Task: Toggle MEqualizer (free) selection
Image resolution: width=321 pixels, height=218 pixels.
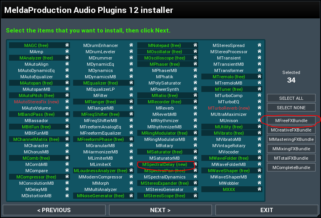Action: (x=100, y=83)
